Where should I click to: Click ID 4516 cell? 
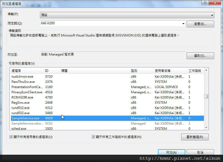click(x=49, y=92)
